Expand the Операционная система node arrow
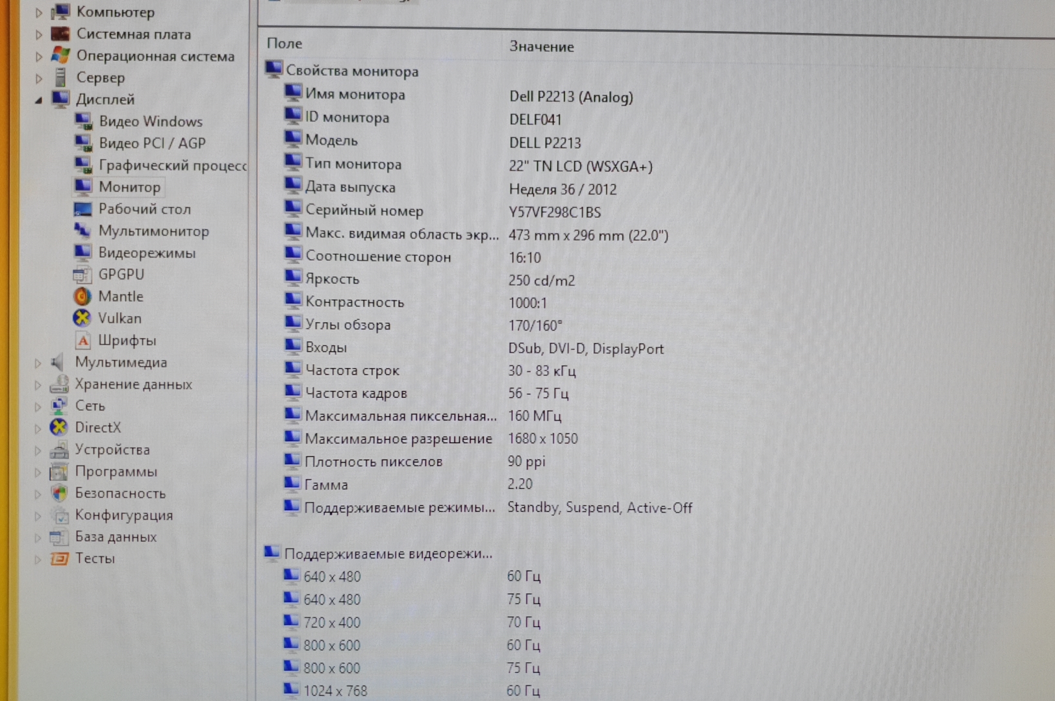The width and height of the screenshot is (1055, 701). 38,56
